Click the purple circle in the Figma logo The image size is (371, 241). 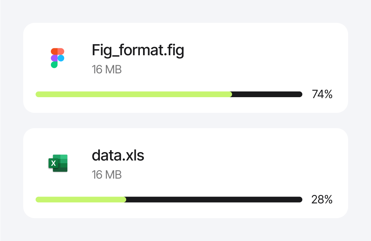53,57
